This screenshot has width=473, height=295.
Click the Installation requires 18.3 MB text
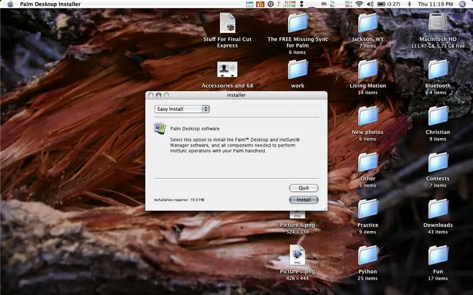(179, 200)
